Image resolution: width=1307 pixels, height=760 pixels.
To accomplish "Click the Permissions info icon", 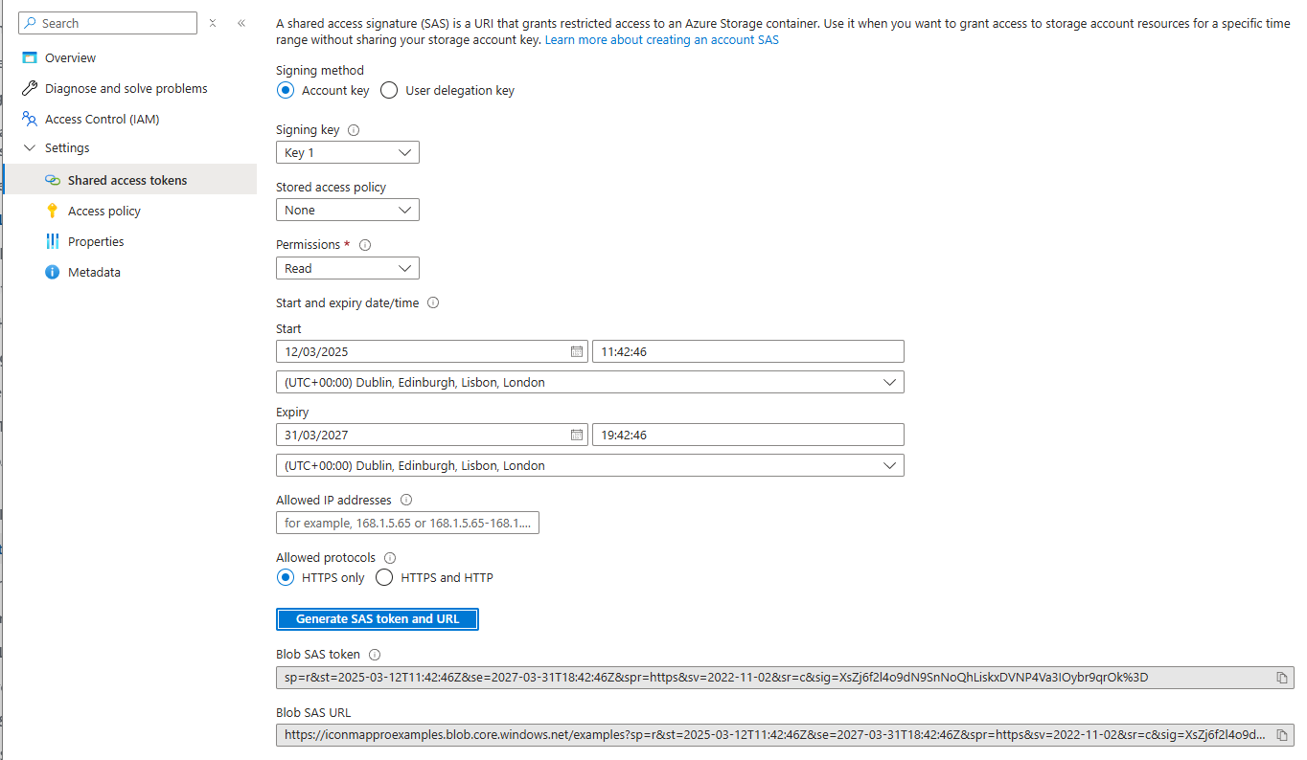I will click(x=364, y=245).
